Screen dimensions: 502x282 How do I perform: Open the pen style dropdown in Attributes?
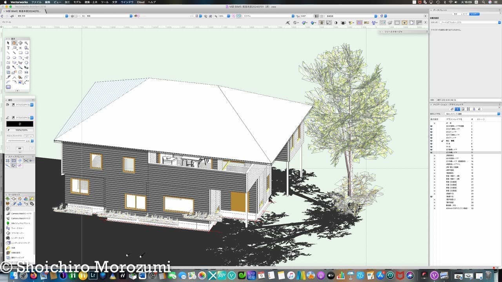point(32,117)
